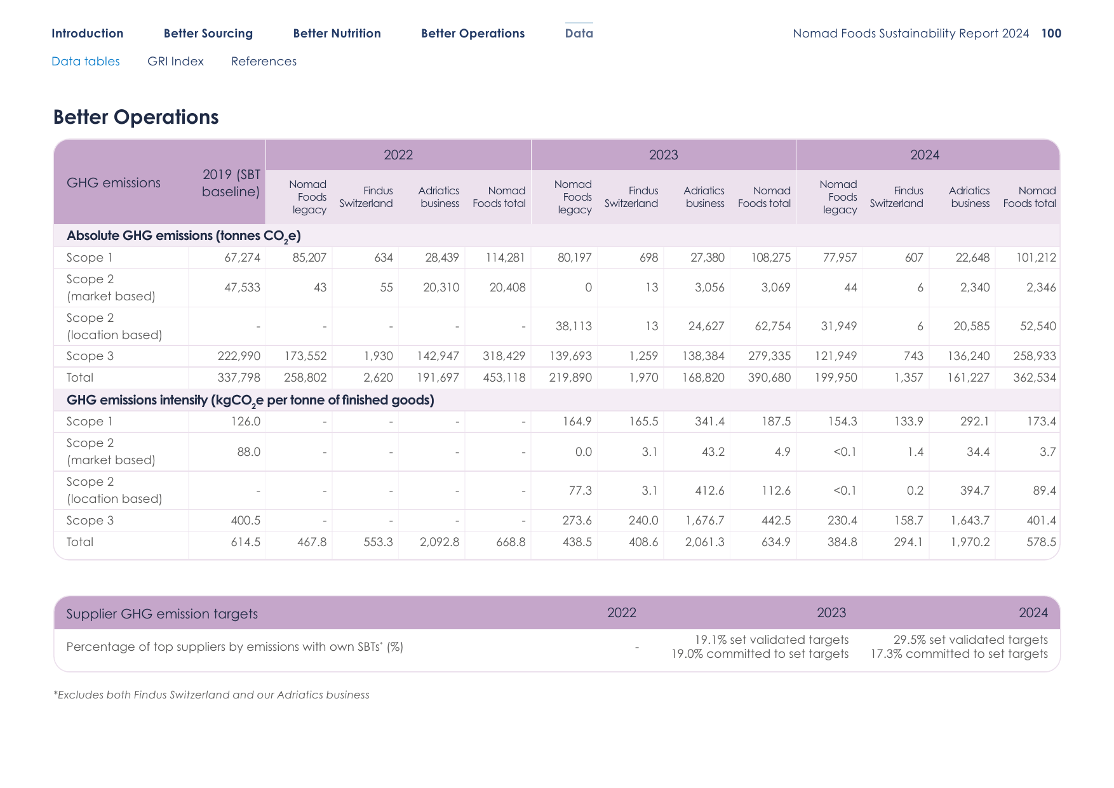Click the Absolute GHG emissions section row
Viewport: 1114px width, 788px height.
tap(557, 236)
